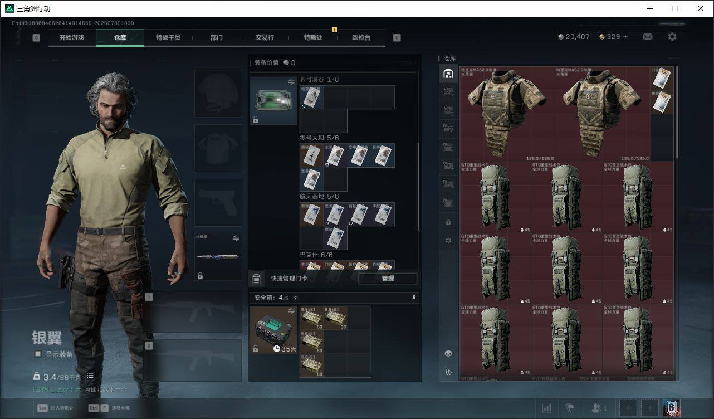
Task: Select the green key card case thumbnail
Action: pyautogui.click(x=273, y=100)
